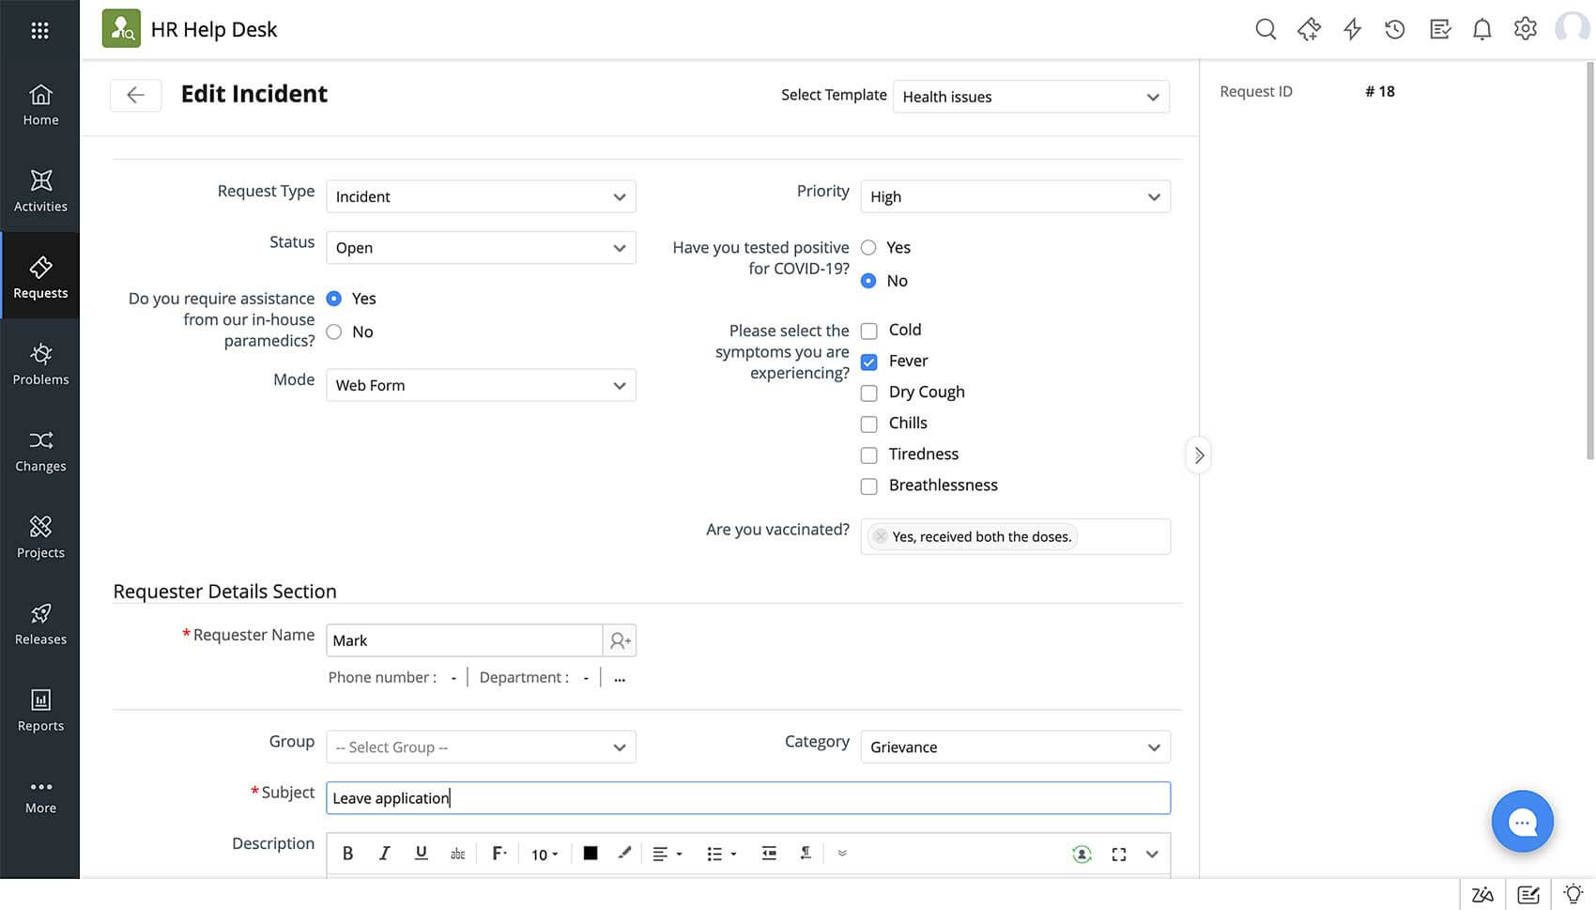Open the settings gear icon

tap(1525, 29)
